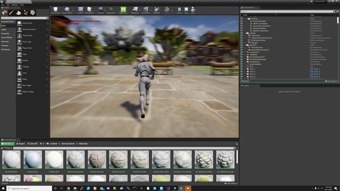Open the Content toolbar button
The image size is (340, 191).
(x=80, y=10)
